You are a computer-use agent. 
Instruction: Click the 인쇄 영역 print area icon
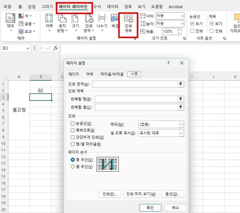click(x=89, y=18)
